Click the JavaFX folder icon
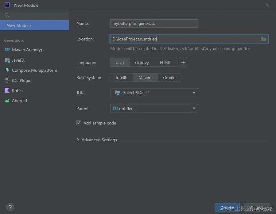 pyautogui.click(x=7, y=60)
